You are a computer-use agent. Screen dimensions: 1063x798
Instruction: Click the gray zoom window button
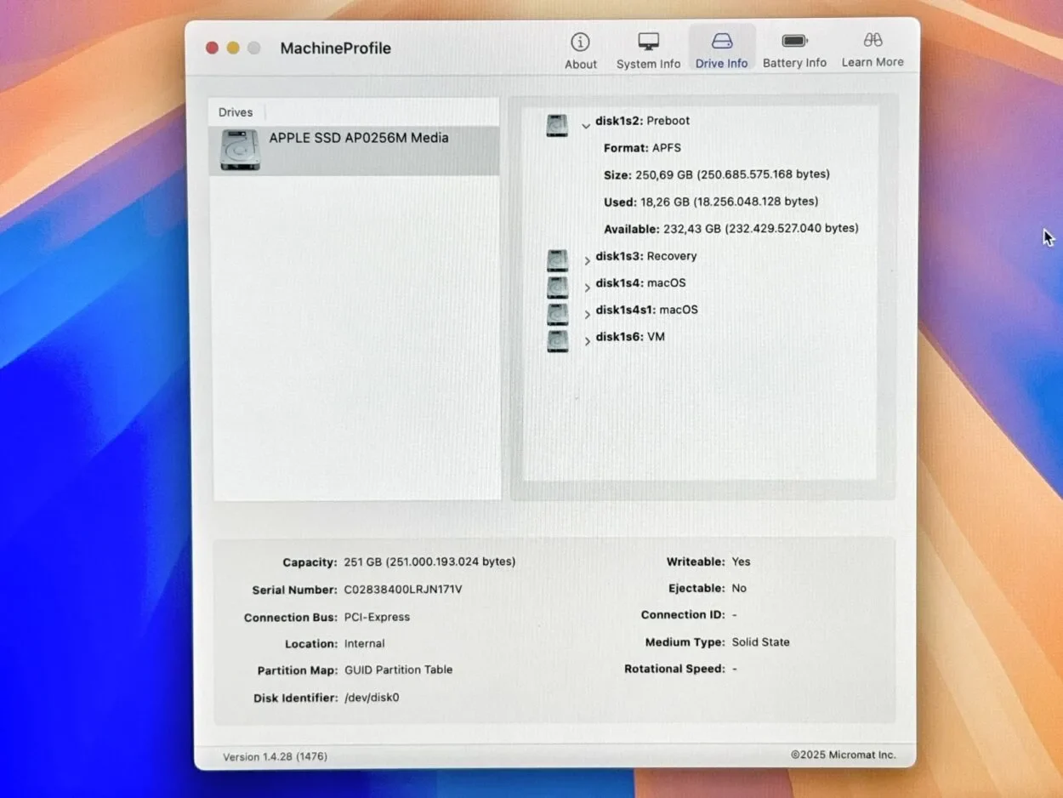253,48
